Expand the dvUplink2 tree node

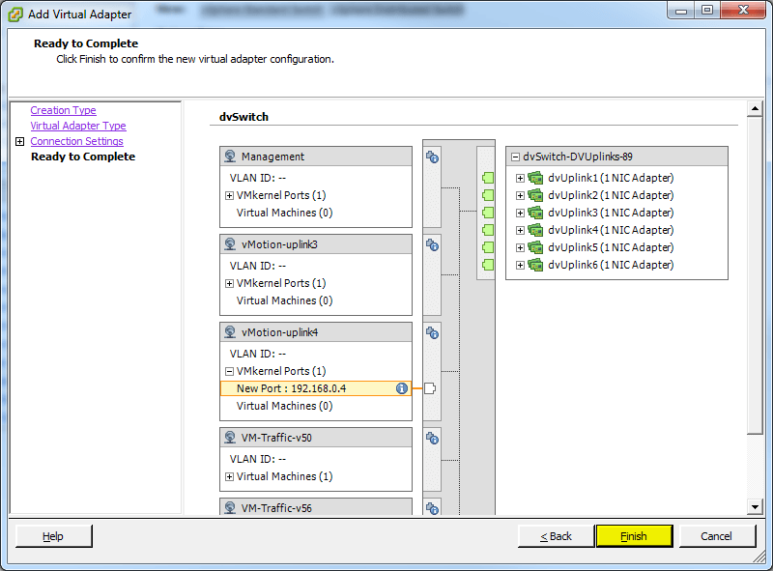tap(520, 195)
